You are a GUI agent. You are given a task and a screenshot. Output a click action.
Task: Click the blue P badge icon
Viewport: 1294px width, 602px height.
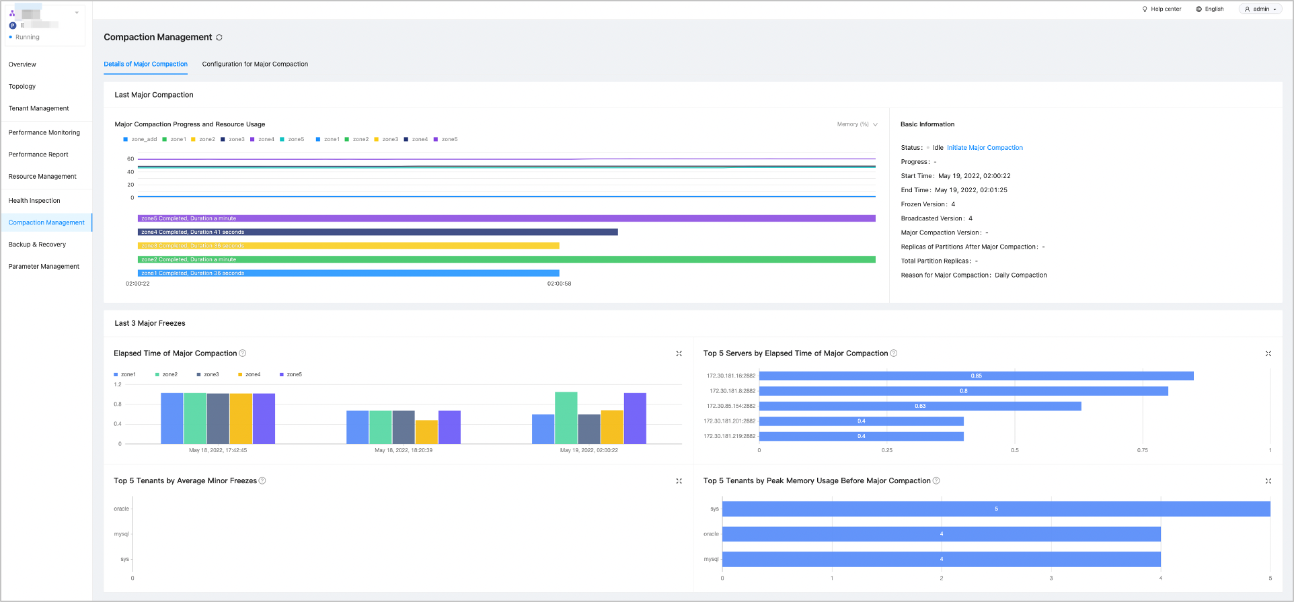click(x=12, y=26)
